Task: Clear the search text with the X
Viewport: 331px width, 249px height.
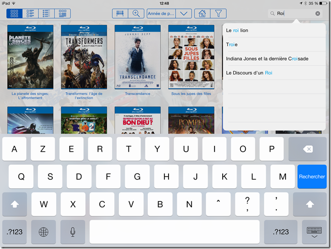Action: pos(317,14)
